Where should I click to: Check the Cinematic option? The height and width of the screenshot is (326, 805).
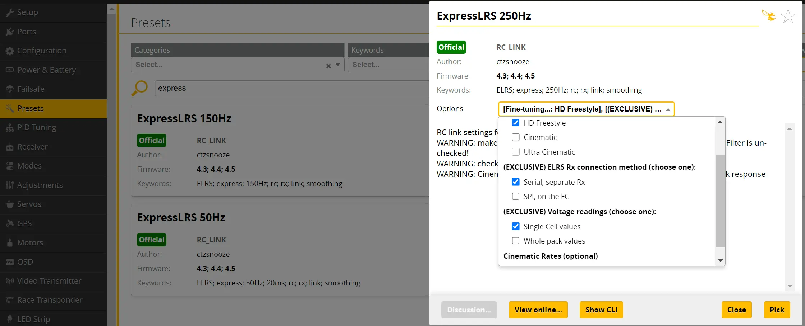coord(515,137)
